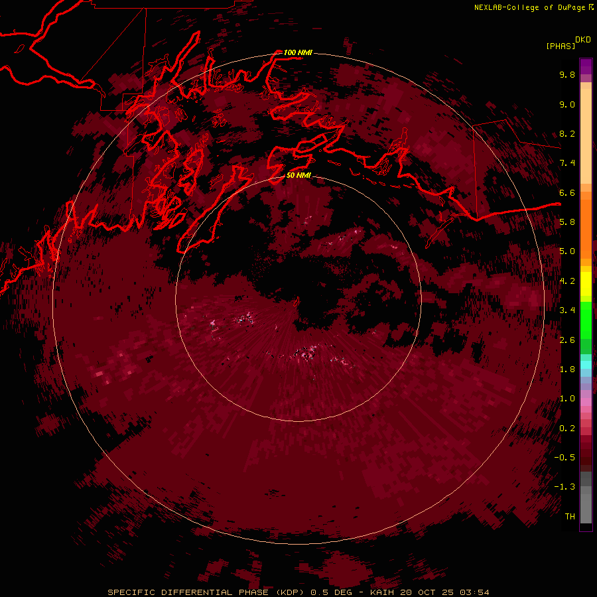This screenshot has width=597, height=597.
Task: Click the 50 NMI range ring label
Action: pos(298,175)
